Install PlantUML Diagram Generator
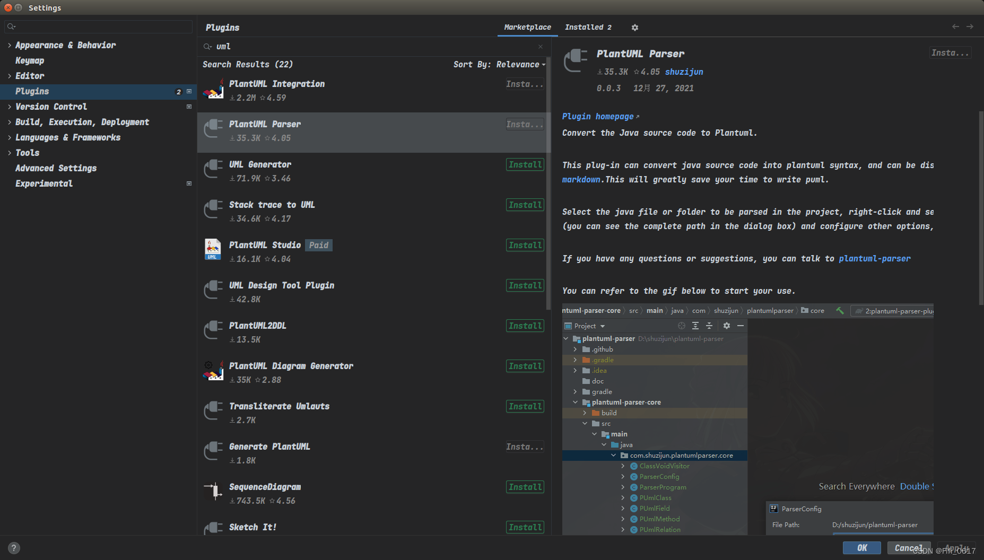984x560 pixels. 525,366
